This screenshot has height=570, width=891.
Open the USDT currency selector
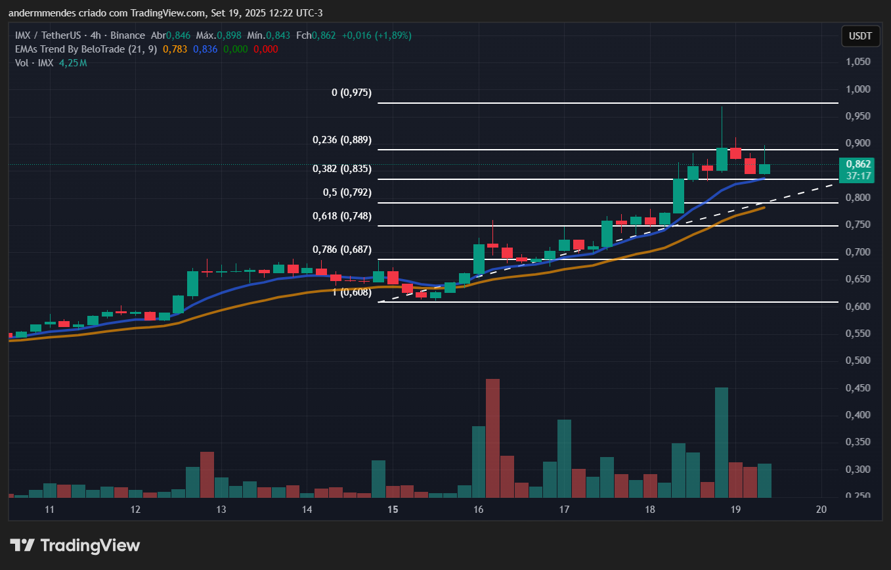pos(861,35)
